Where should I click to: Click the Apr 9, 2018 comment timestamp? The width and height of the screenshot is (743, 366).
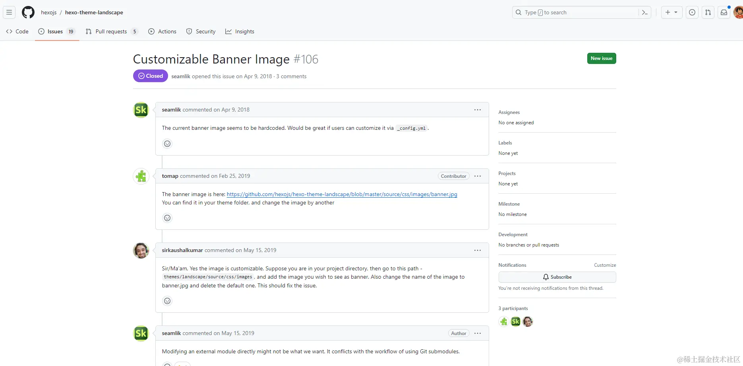pos(235,110)
